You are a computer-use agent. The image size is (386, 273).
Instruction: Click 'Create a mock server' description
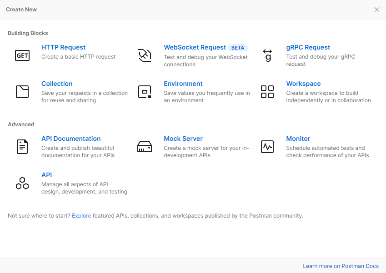click(206, 152)
